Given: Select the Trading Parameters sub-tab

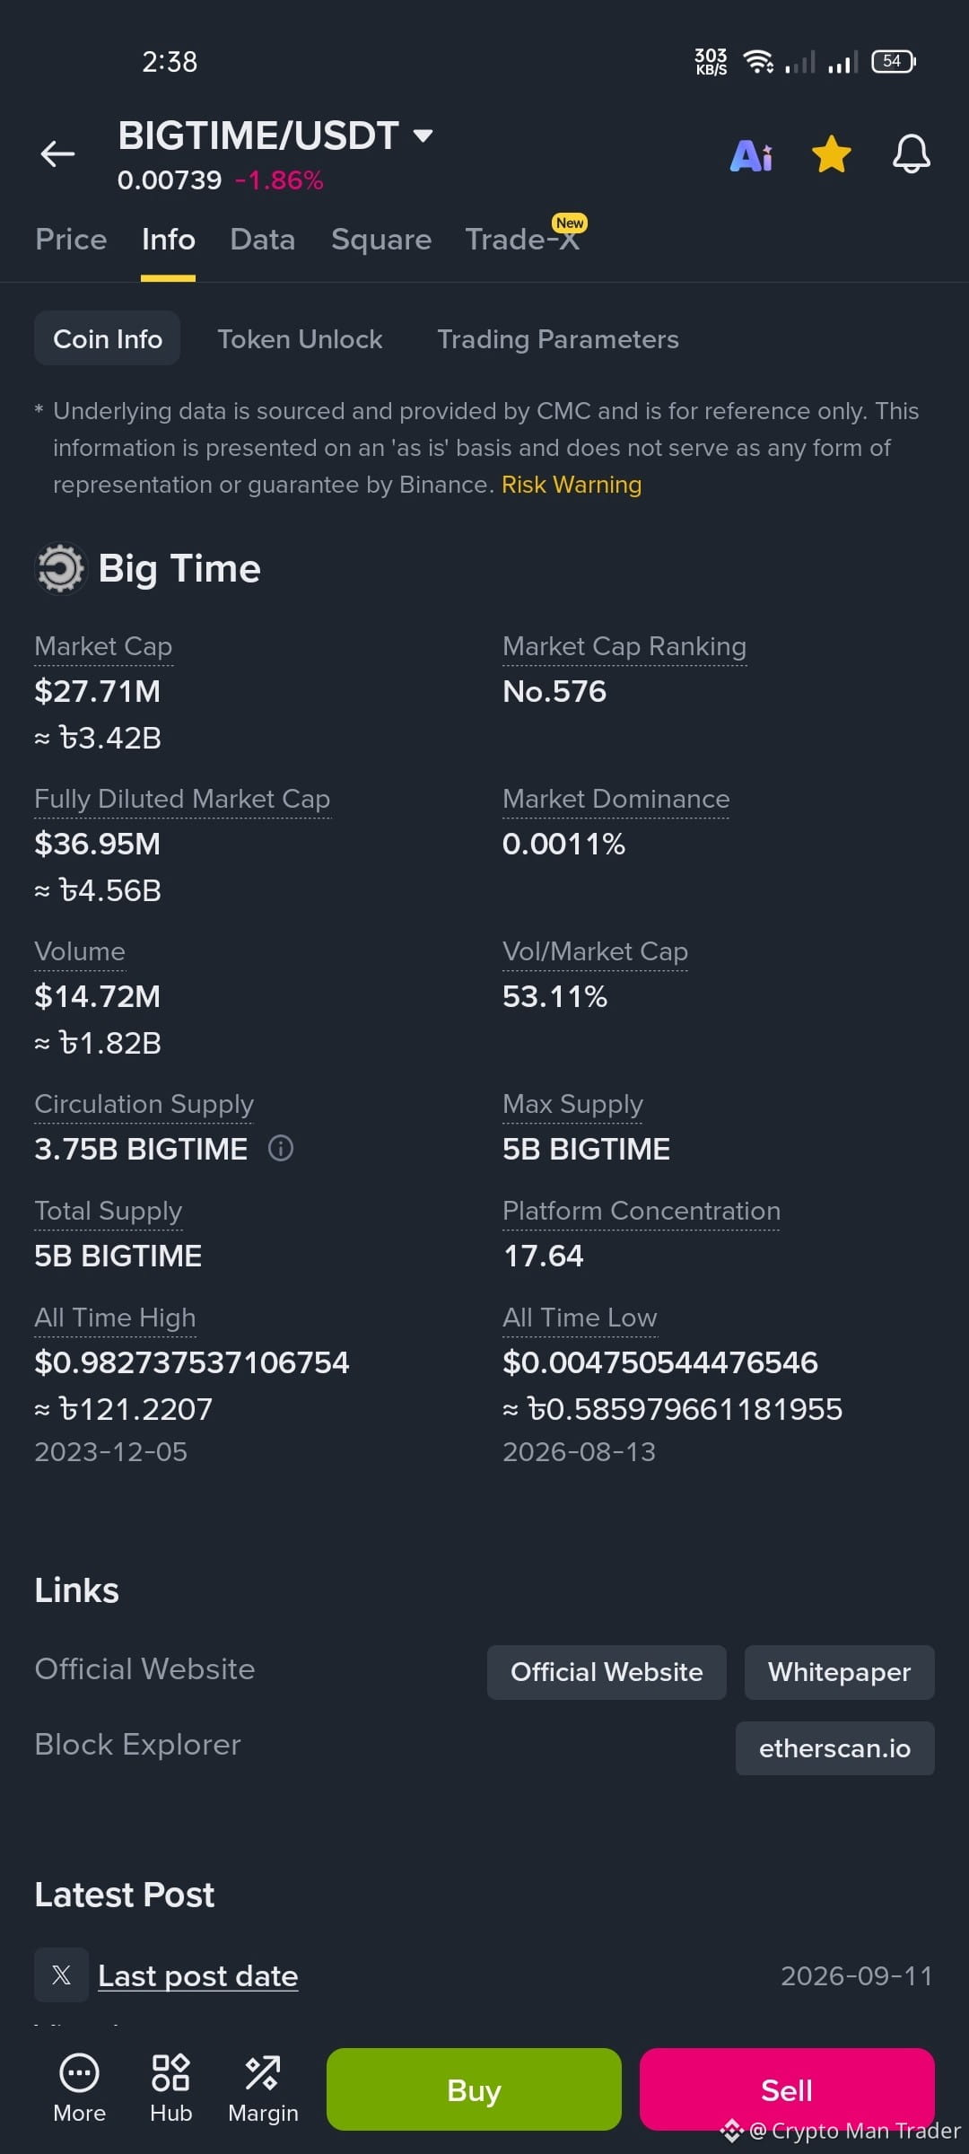Looking at the screenshot, I should click(558, 339).
